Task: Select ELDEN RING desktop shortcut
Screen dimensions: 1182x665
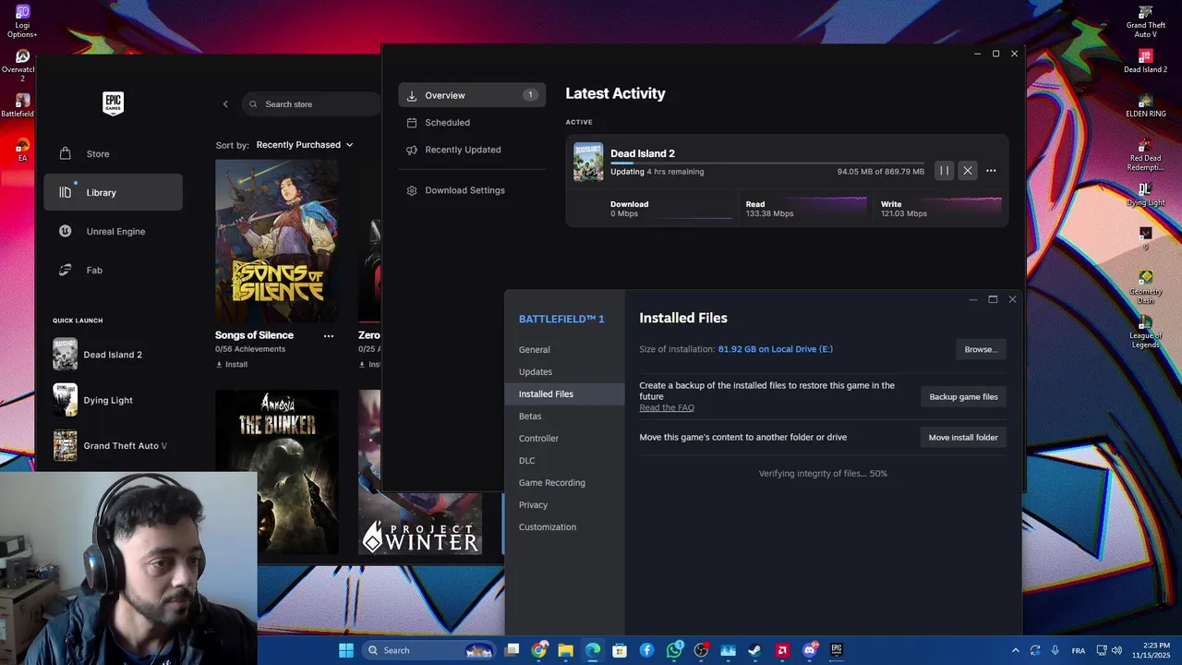Action: pyautogui.click(x=1145, y=105)
